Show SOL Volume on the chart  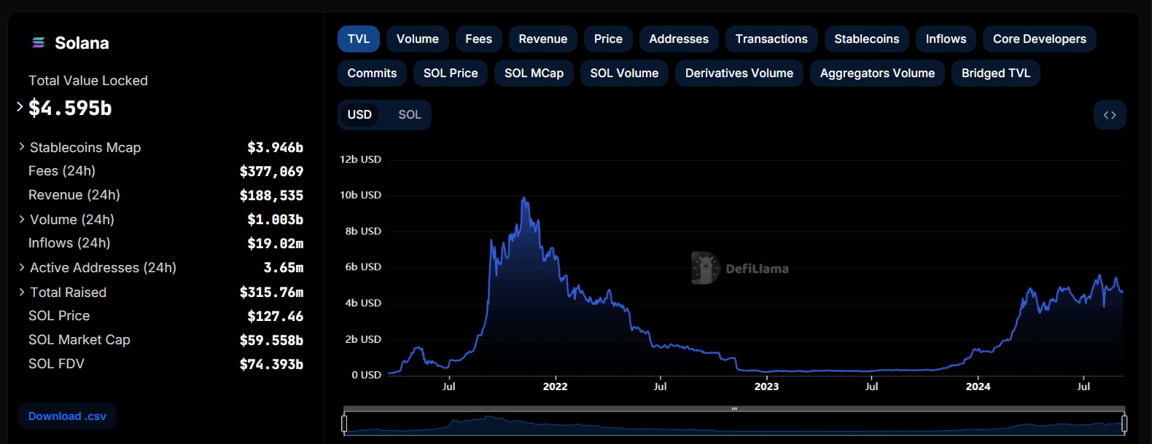pos(624,74)
